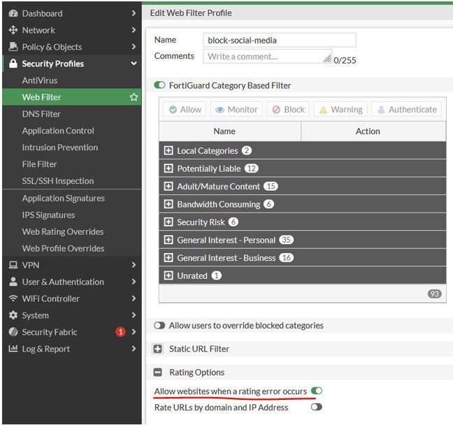Click the WiFi Controller icon
Viewport: 453px width, 430px height.
(13, 299)
